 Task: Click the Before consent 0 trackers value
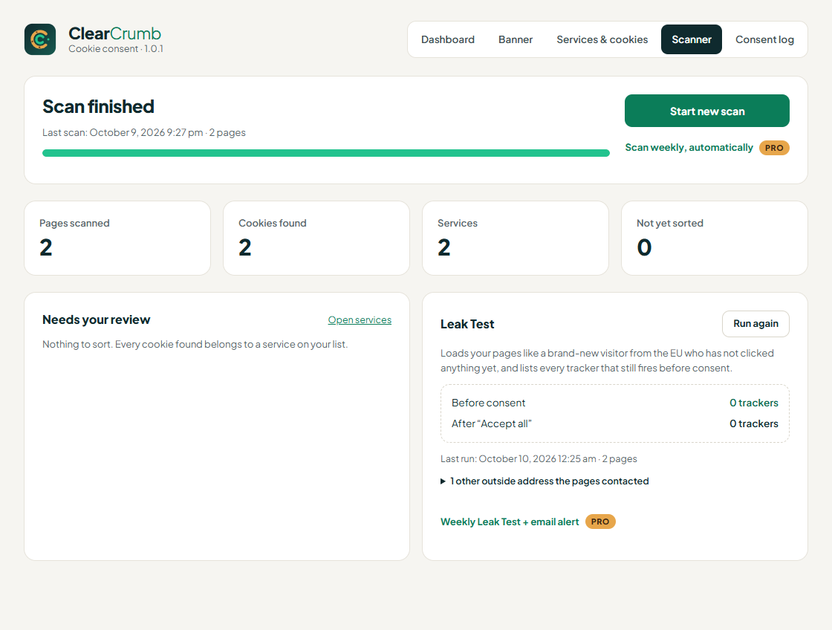point(753,403)
